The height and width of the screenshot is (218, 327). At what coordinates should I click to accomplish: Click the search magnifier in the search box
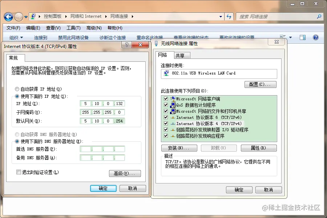point(319,16)
